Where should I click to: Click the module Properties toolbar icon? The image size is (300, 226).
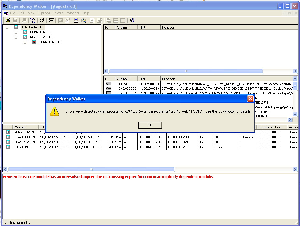[x=67, y=20]
